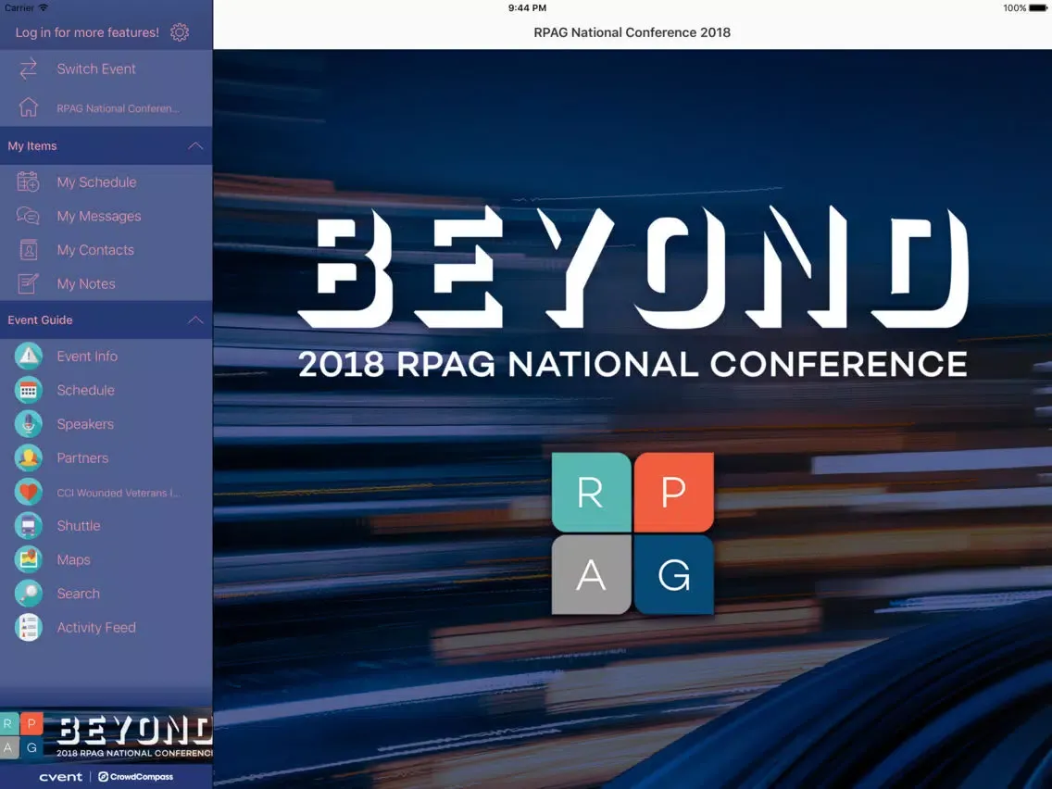1052x789 pixels.
Task: Select Schedule in Event Guide
Action: click(x=85, y=390)
